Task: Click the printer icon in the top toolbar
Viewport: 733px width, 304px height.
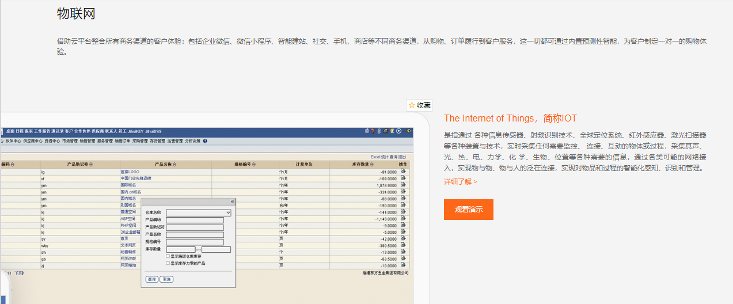Action: (385, 131)
